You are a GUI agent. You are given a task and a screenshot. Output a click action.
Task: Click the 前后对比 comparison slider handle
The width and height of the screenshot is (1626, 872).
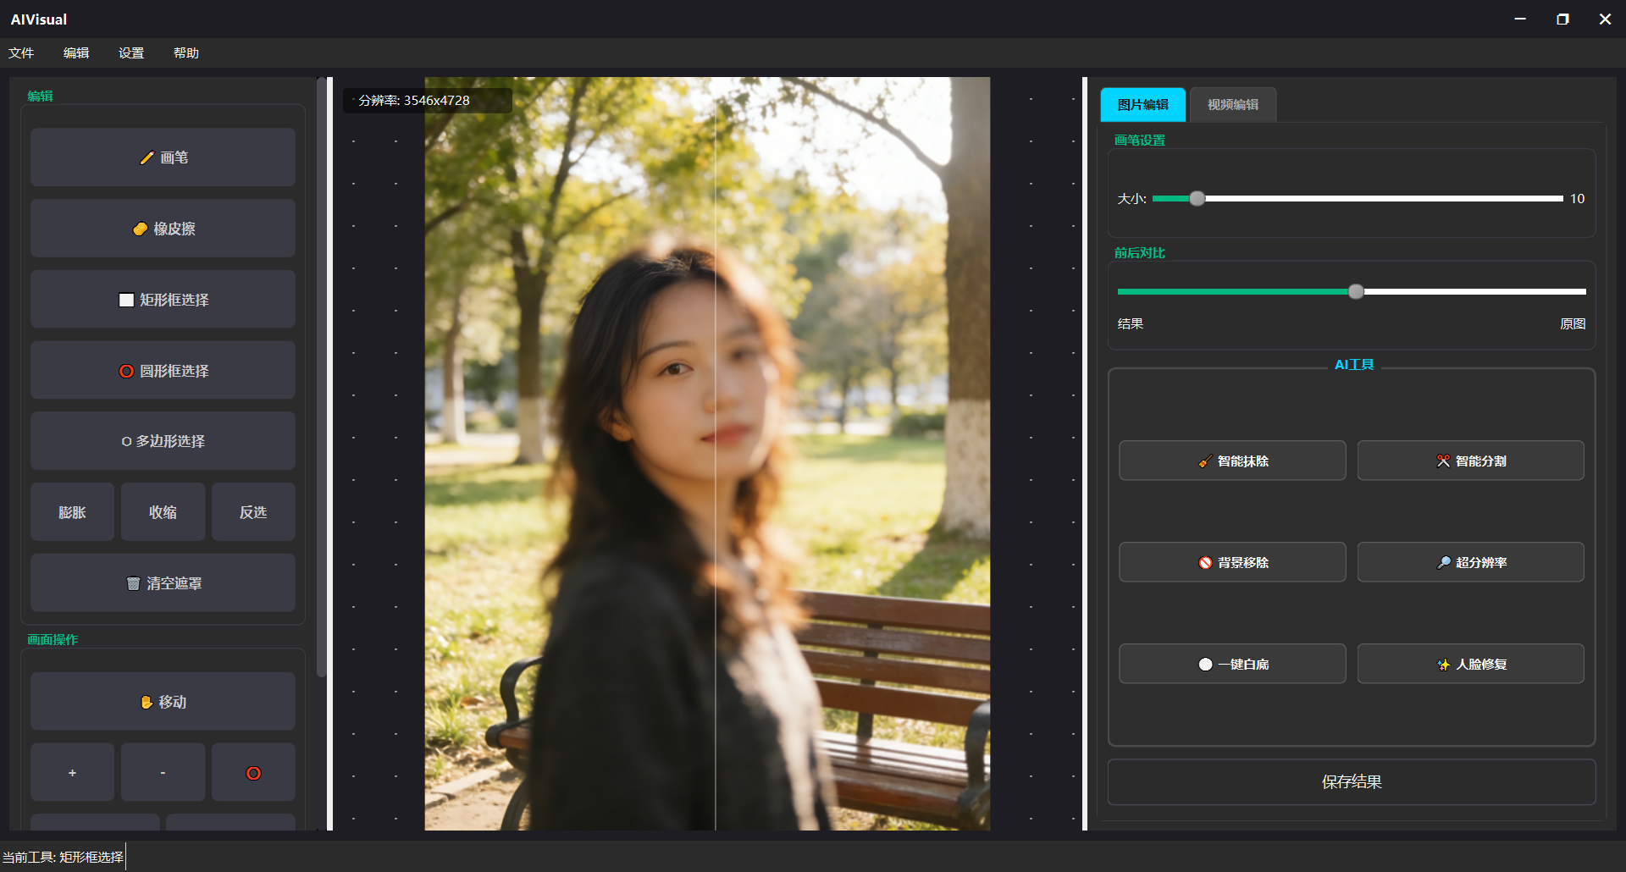point(1356,291)
